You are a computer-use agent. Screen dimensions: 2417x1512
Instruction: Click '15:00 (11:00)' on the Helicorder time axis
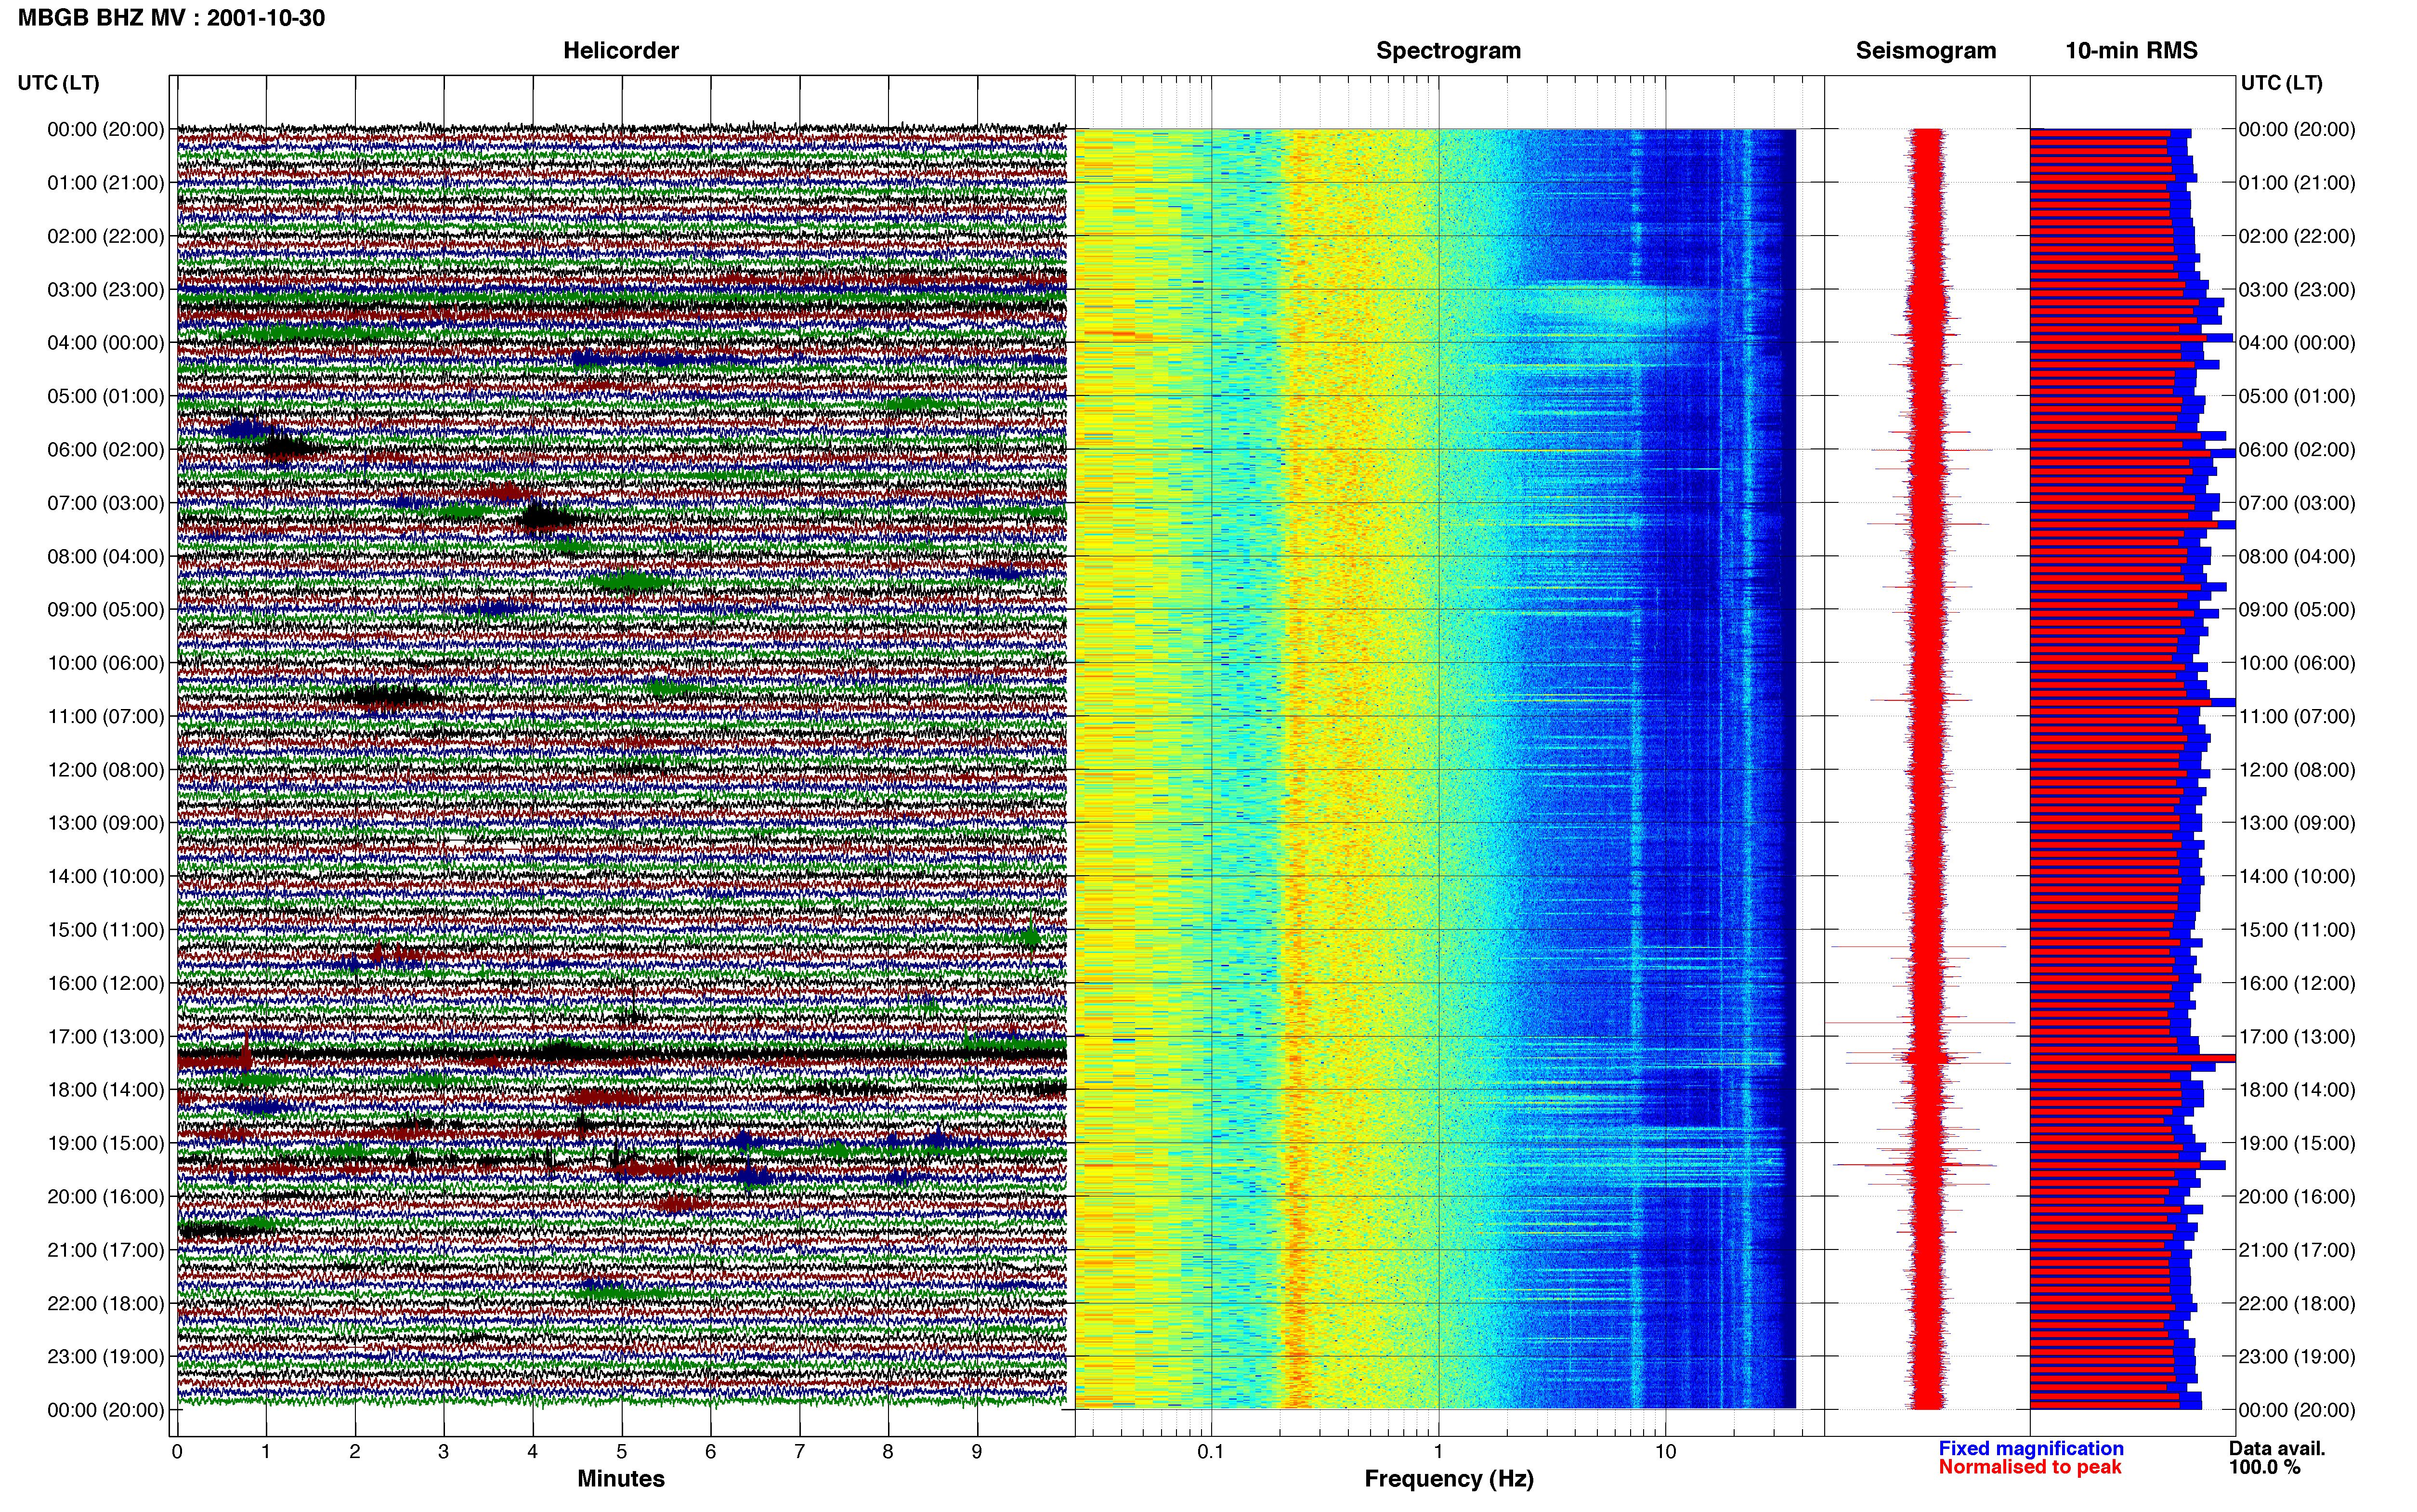(x=106, y=930)
